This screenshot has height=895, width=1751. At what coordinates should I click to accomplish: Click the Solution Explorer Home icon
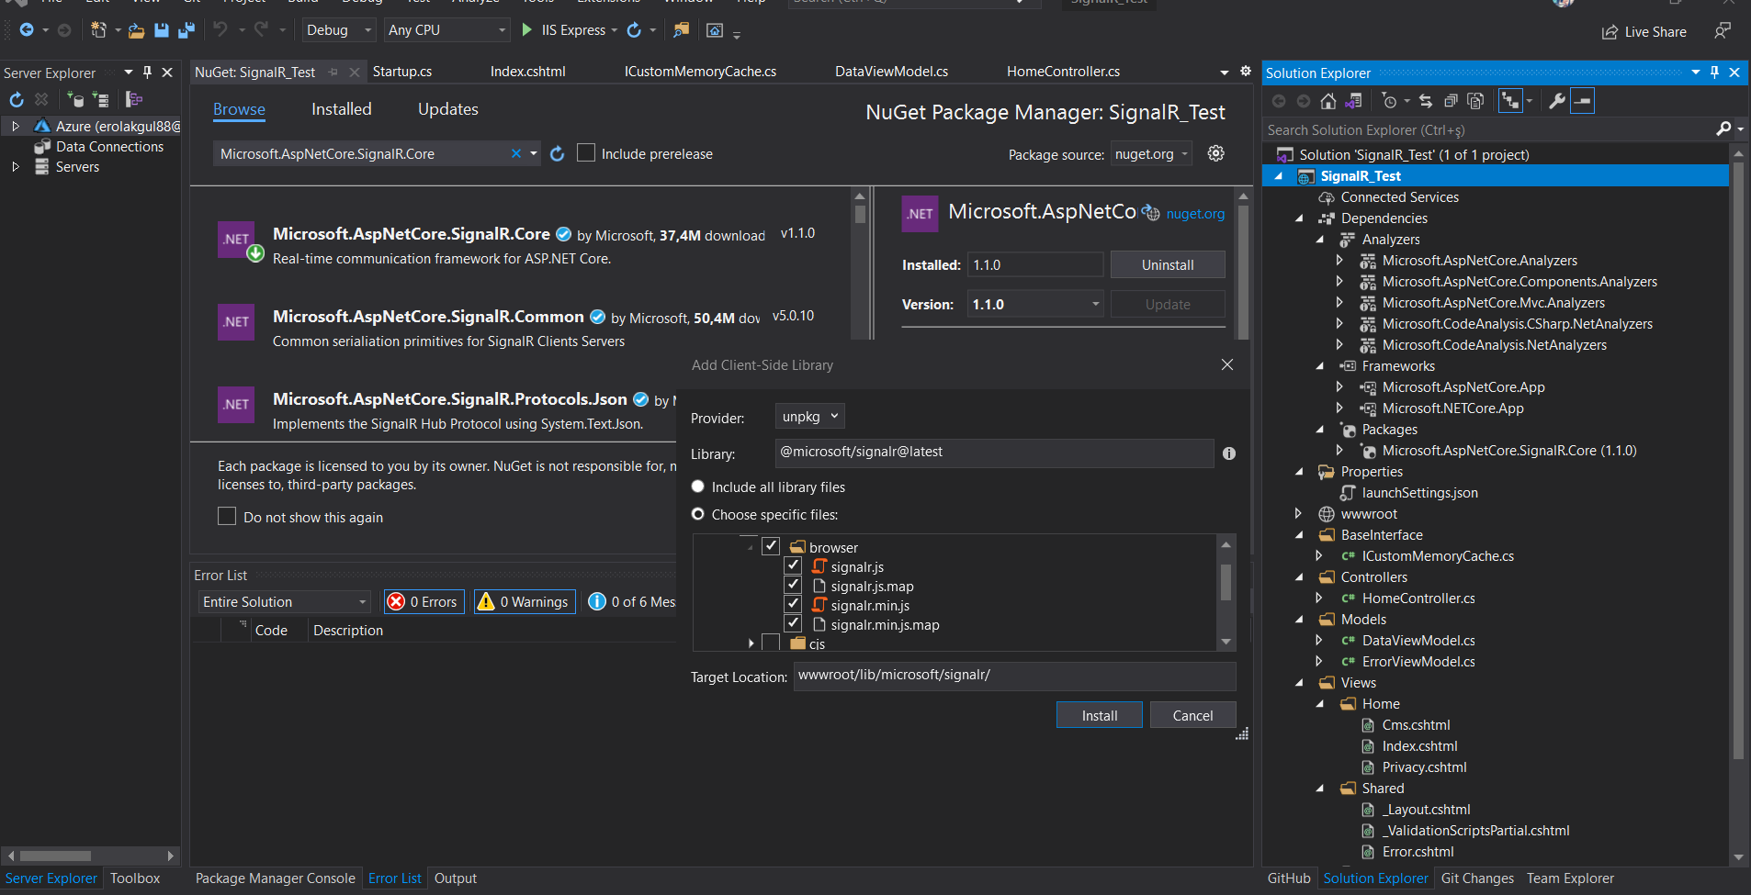point(1327,101)
